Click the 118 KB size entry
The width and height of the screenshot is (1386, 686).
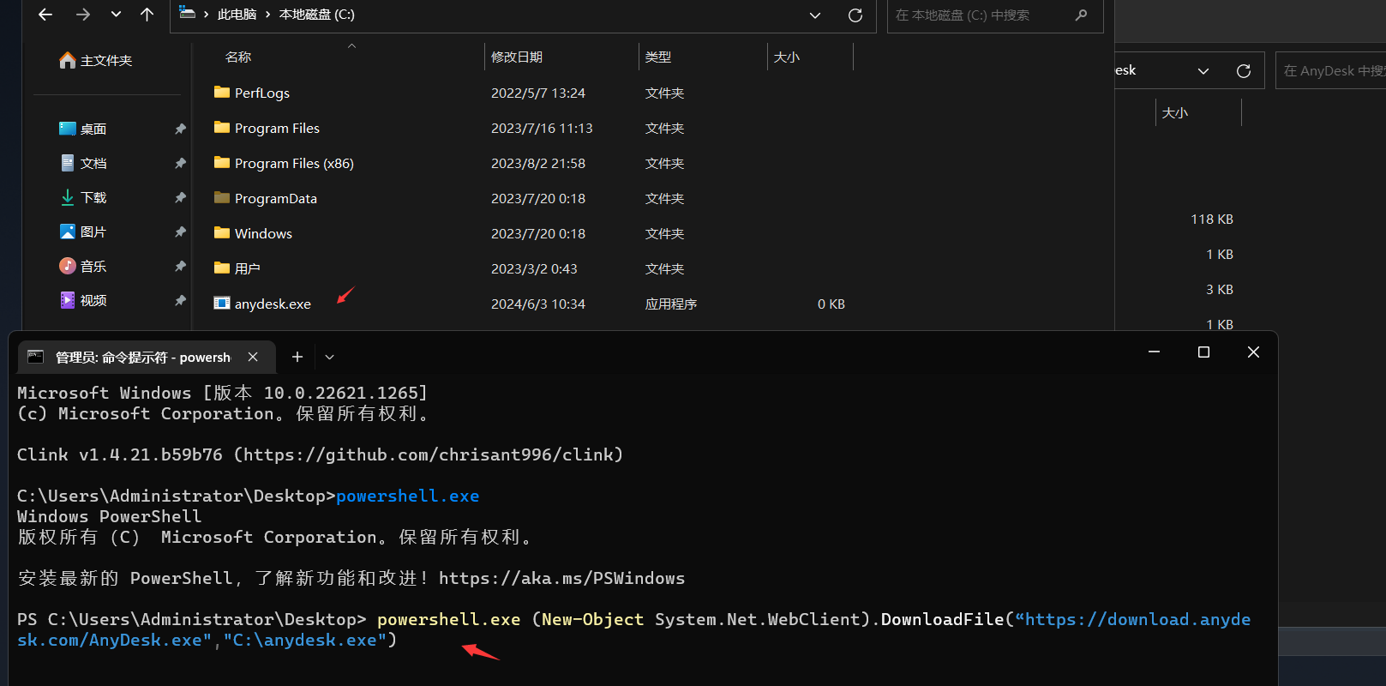[1212, 220]
